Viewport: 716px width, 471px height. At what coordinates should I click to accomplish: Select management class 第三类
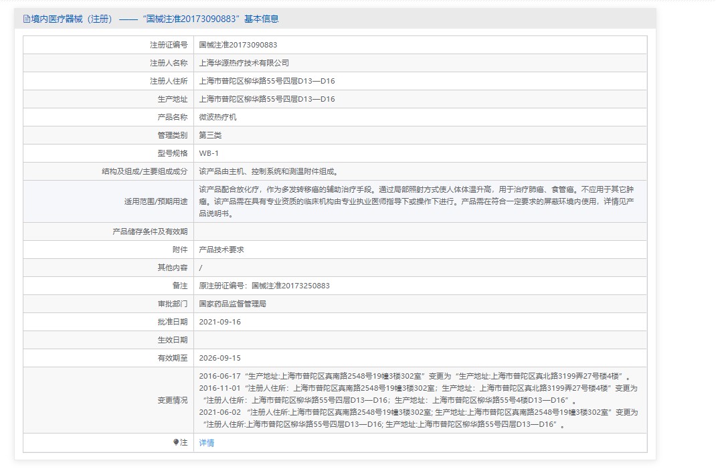tap(210, 135)
